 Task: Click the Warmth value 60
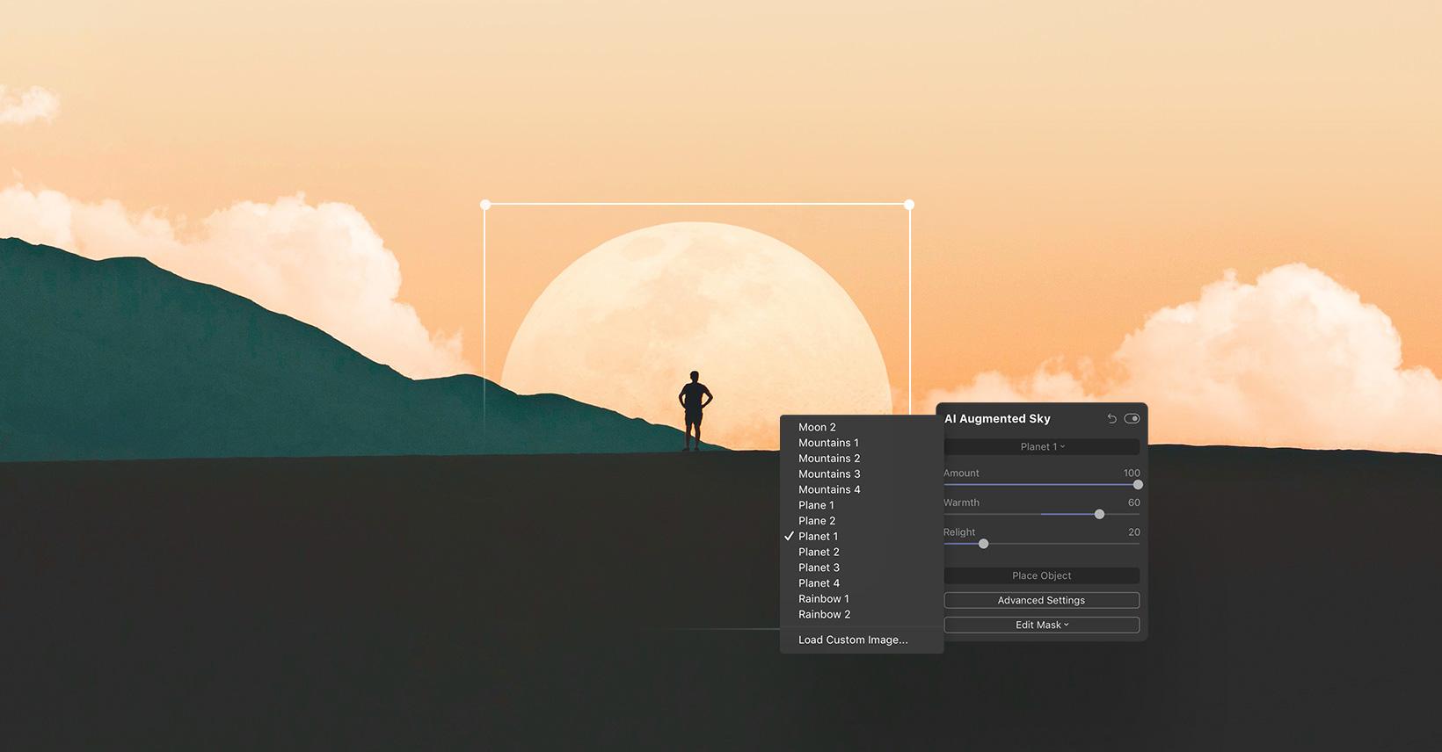click(x=1134, y=503)
